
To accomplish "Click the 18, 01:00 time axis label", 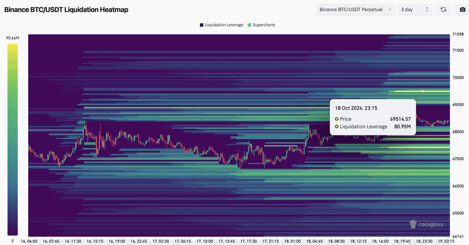I will tap(293, 241).
